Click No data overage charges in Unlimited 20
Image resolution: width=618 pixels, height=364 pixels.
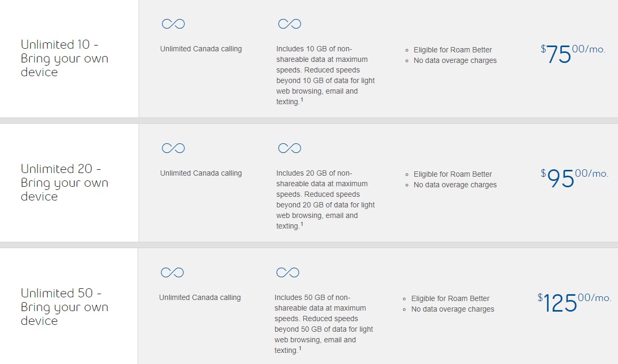pos(455,185)
